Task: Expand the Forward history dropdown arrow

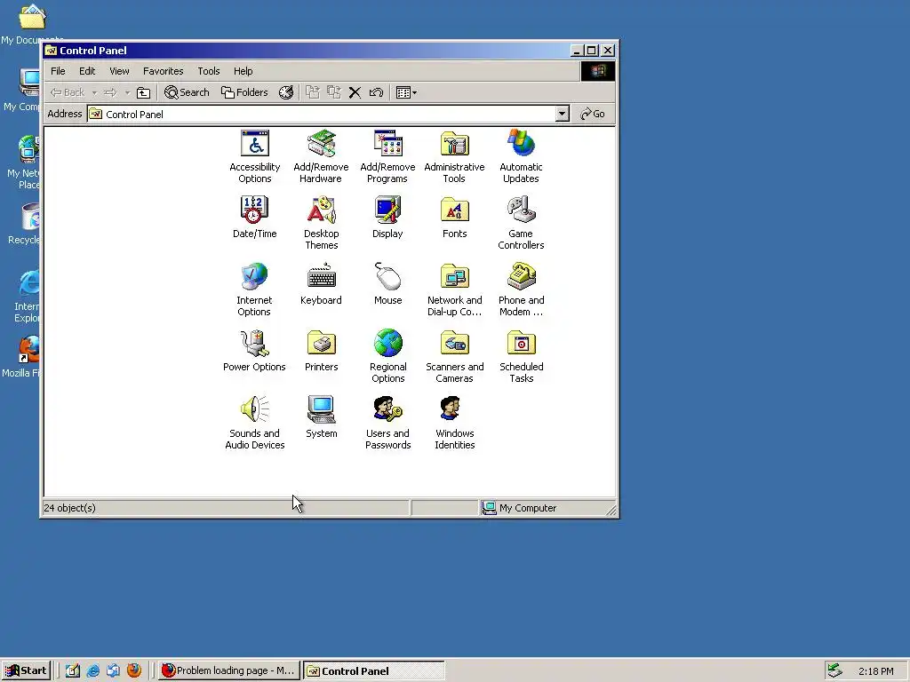Action: [127, 92]
